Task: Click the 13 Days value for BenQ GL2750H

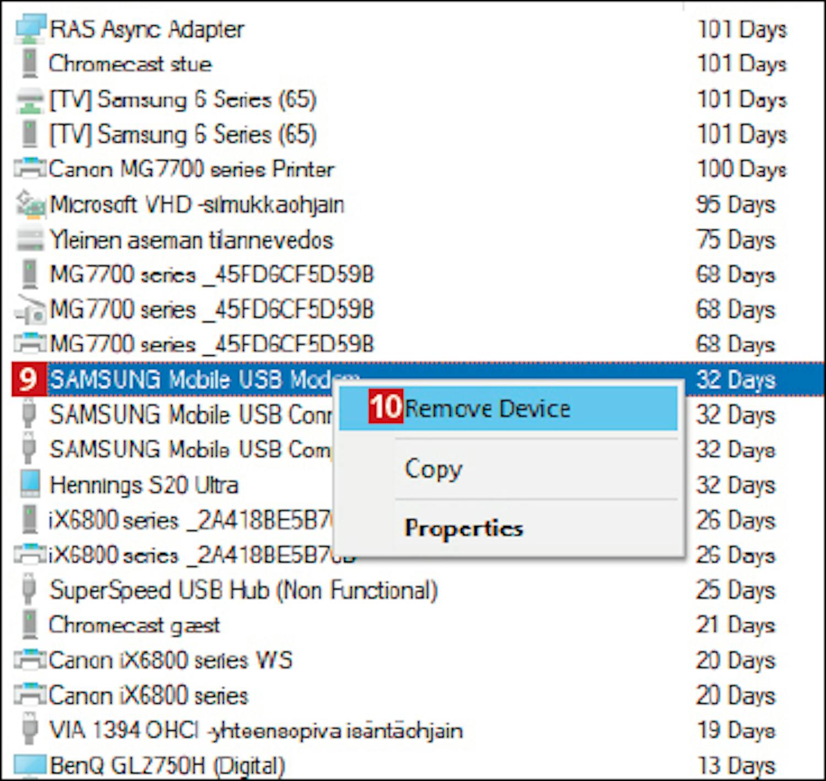Action: tap(736, 765)
